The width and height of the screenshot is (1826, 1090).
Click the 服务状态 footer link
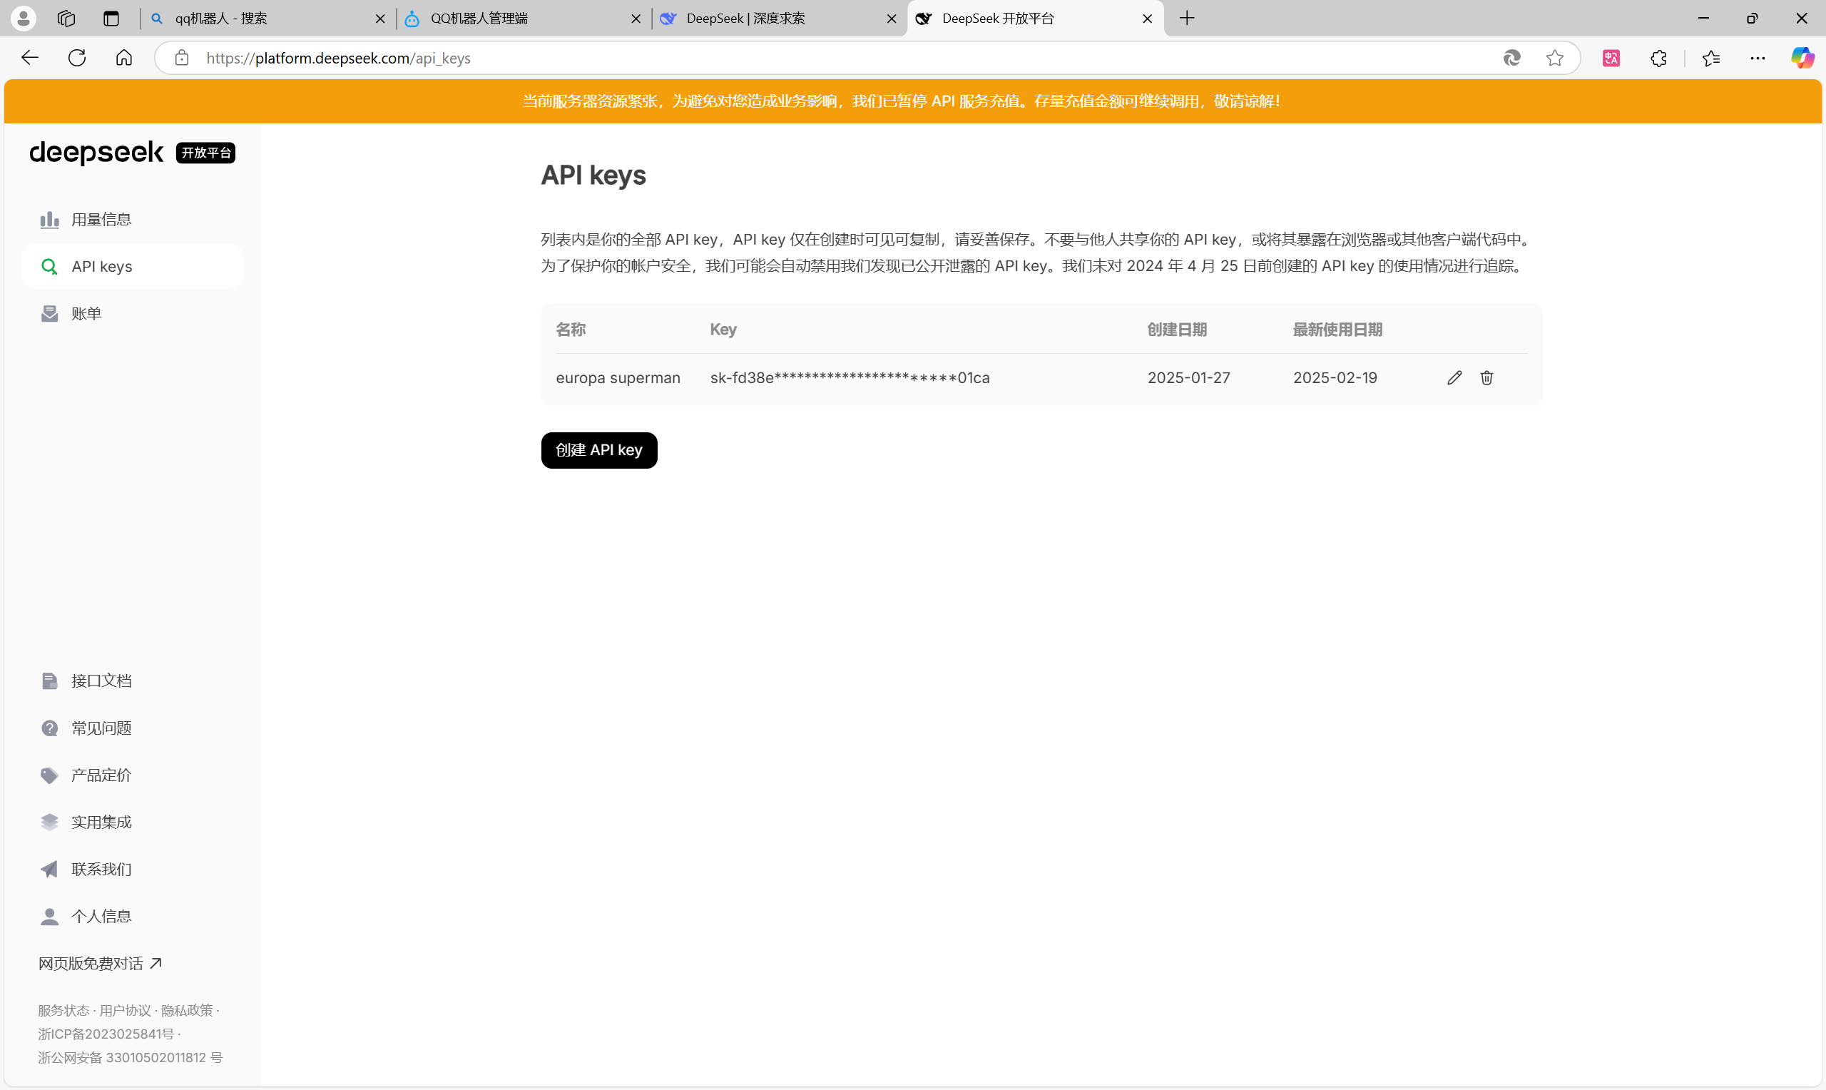[63, 1010]
